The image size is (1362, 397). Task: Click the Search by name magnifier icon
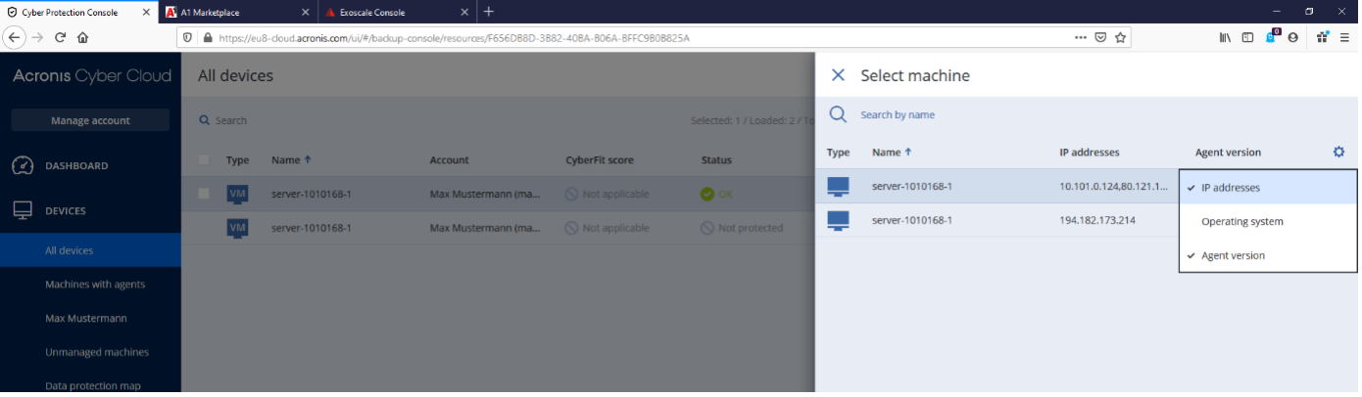838,114
